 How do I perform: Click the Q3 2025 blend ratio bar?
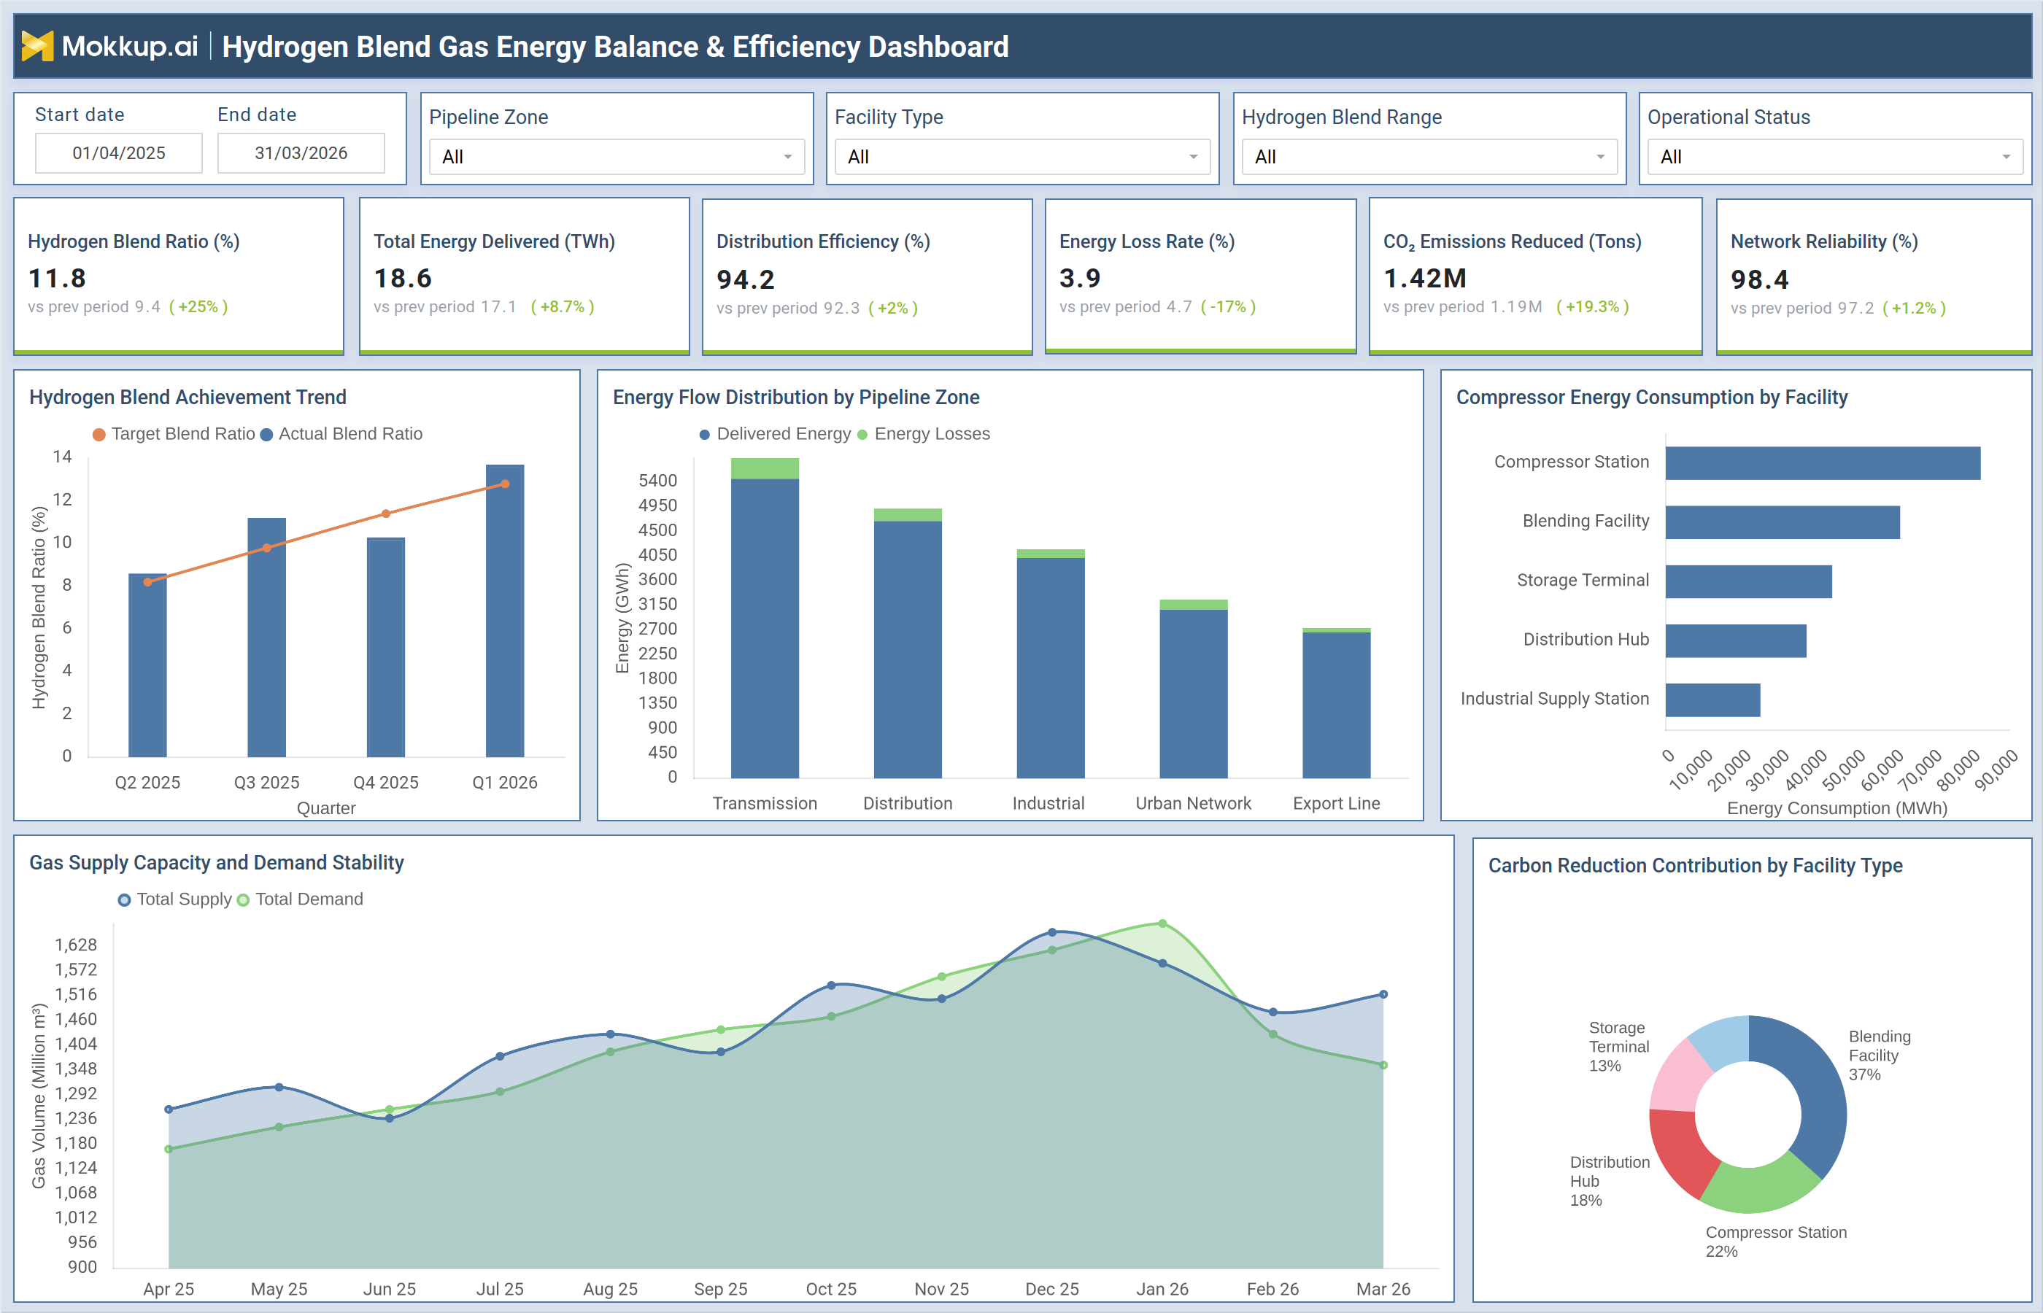pos(267,637)
